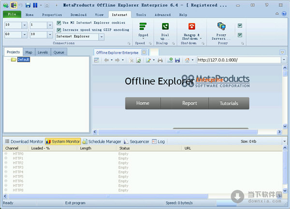Open the address bar URL dropdown

284,60
